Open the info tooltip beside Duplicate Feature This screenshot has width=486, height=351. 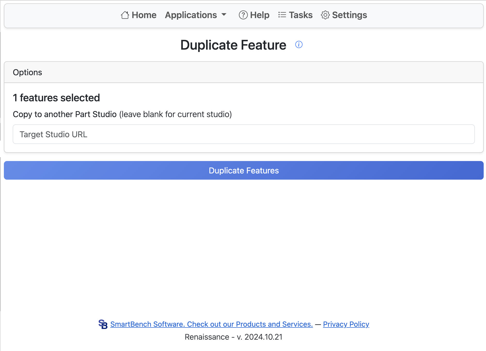tap(299, 44)
